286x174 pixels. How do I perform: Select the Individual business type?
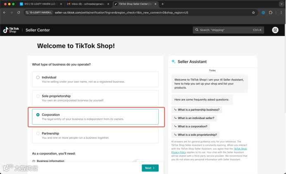(95, 79)
